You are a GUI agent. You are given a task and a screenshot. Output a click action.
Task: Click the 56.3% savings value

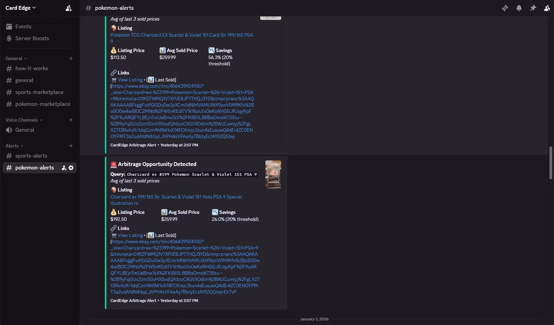point(220,60)
